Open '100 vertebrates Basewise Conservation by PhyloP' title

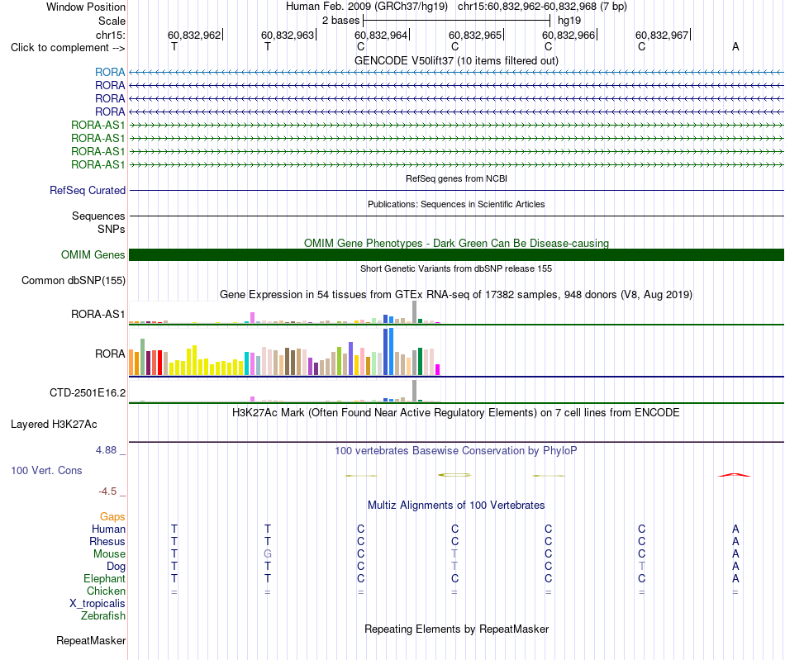click(x=456, y=450)
